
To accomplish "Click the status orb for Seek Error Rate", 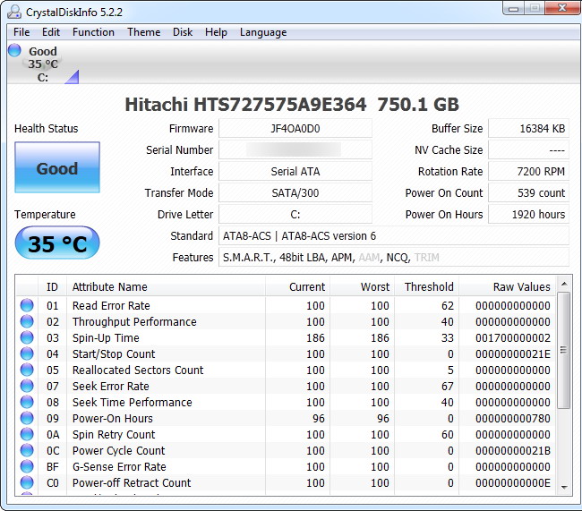I will pyautogui.click(x=27, y=387).
